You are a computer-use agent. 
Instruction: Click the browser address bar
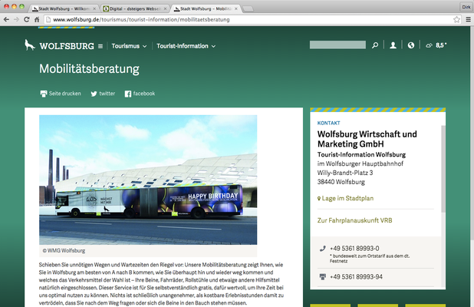pyautogui.click(x=248, y=20)
